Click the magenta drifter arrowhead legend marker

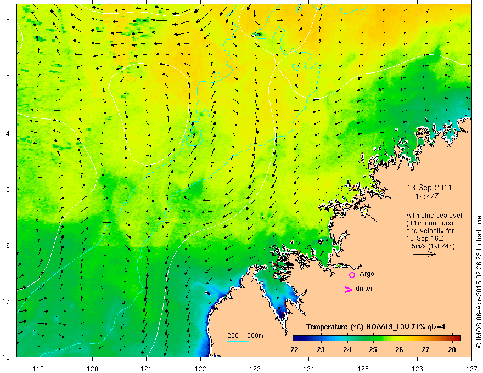point(349,289)
